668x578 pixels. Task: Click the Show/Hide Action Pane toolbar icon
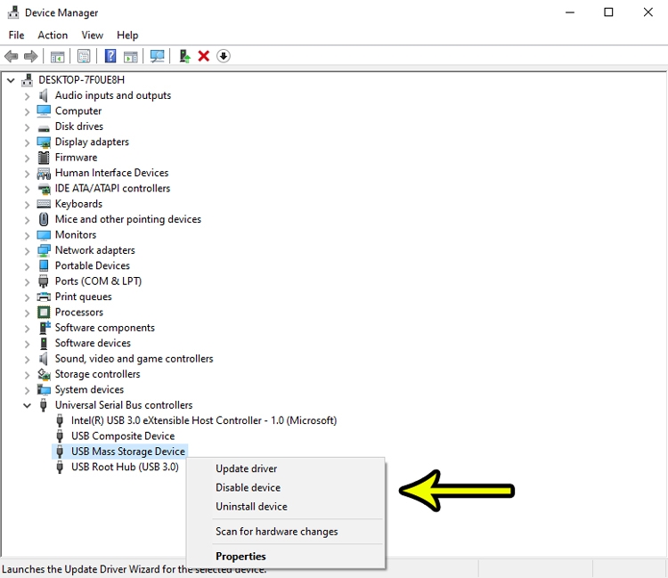[131, 56]
